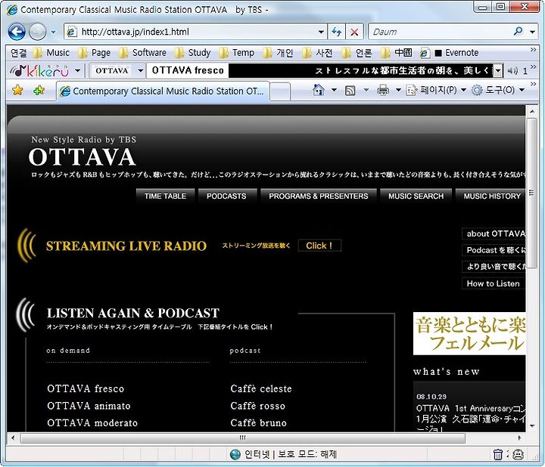Open the Music favorites folder
This screenshot has height=467, width=545.
51,53
